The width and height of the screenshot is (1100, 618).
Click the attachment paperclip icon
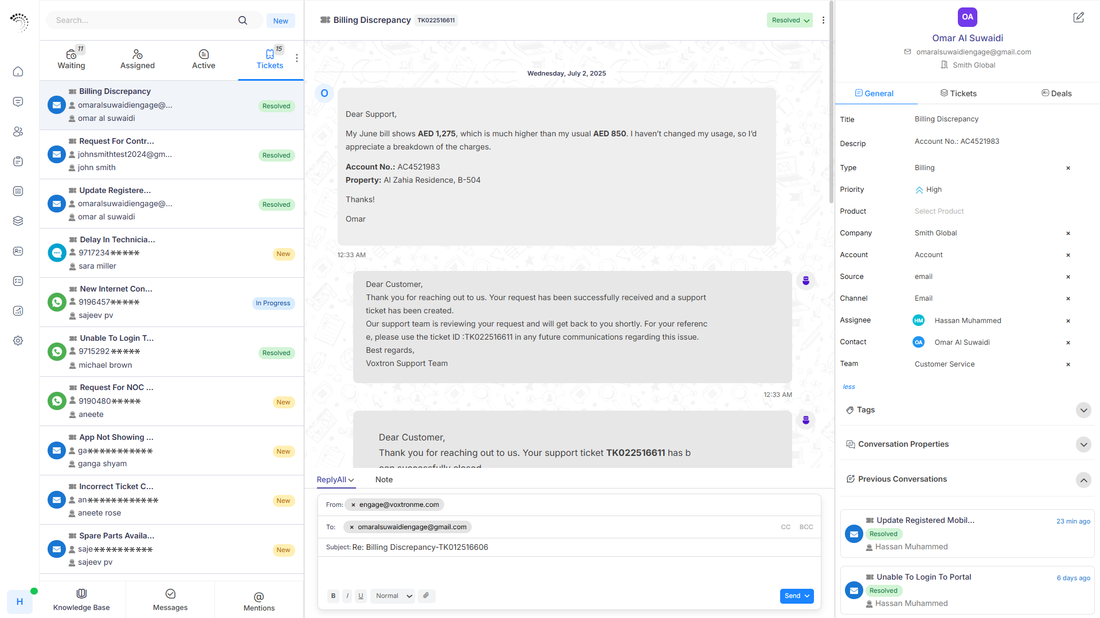click(x=426, y=596)
